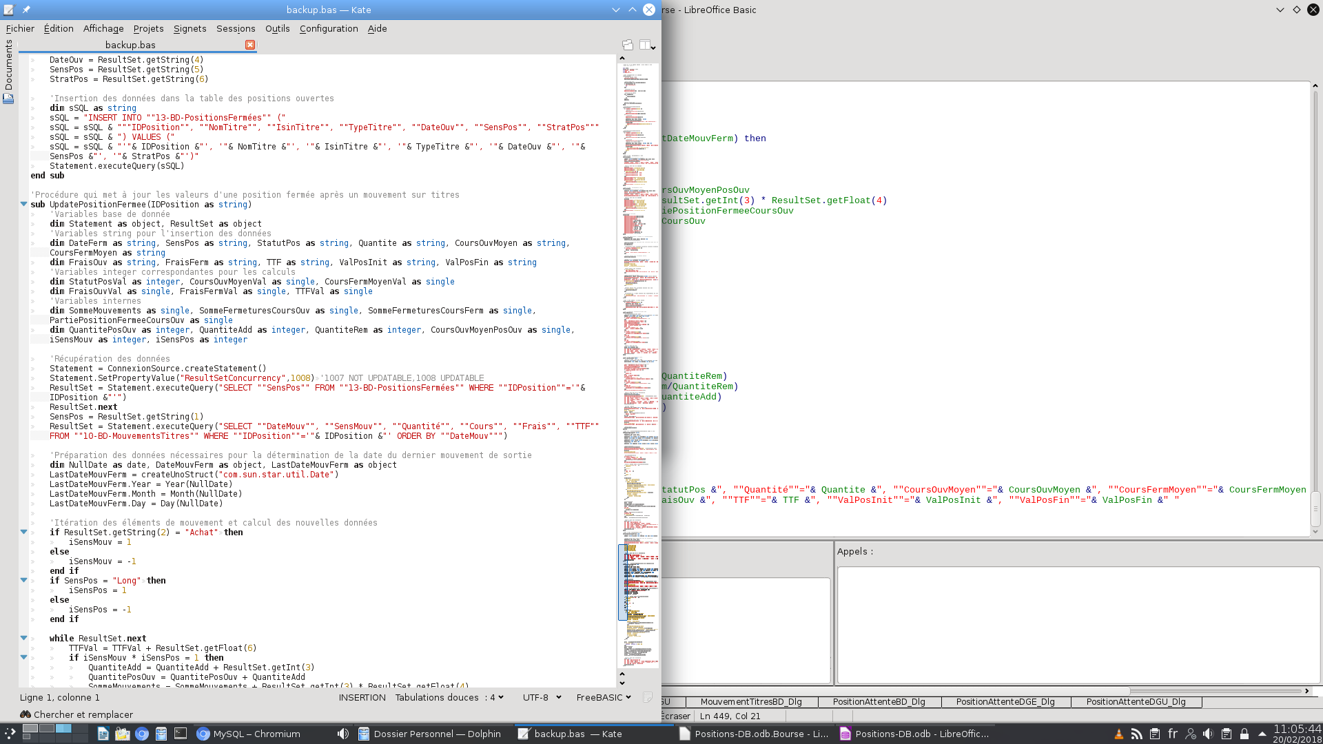Launch Chromium from the taskbar launcher
The image size is (1323, 744).
point(142,734)
